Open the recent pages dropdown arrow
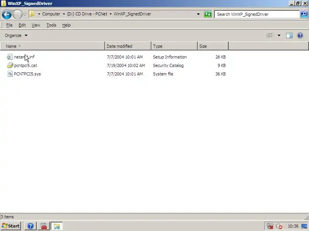 (x=25, y=14)
